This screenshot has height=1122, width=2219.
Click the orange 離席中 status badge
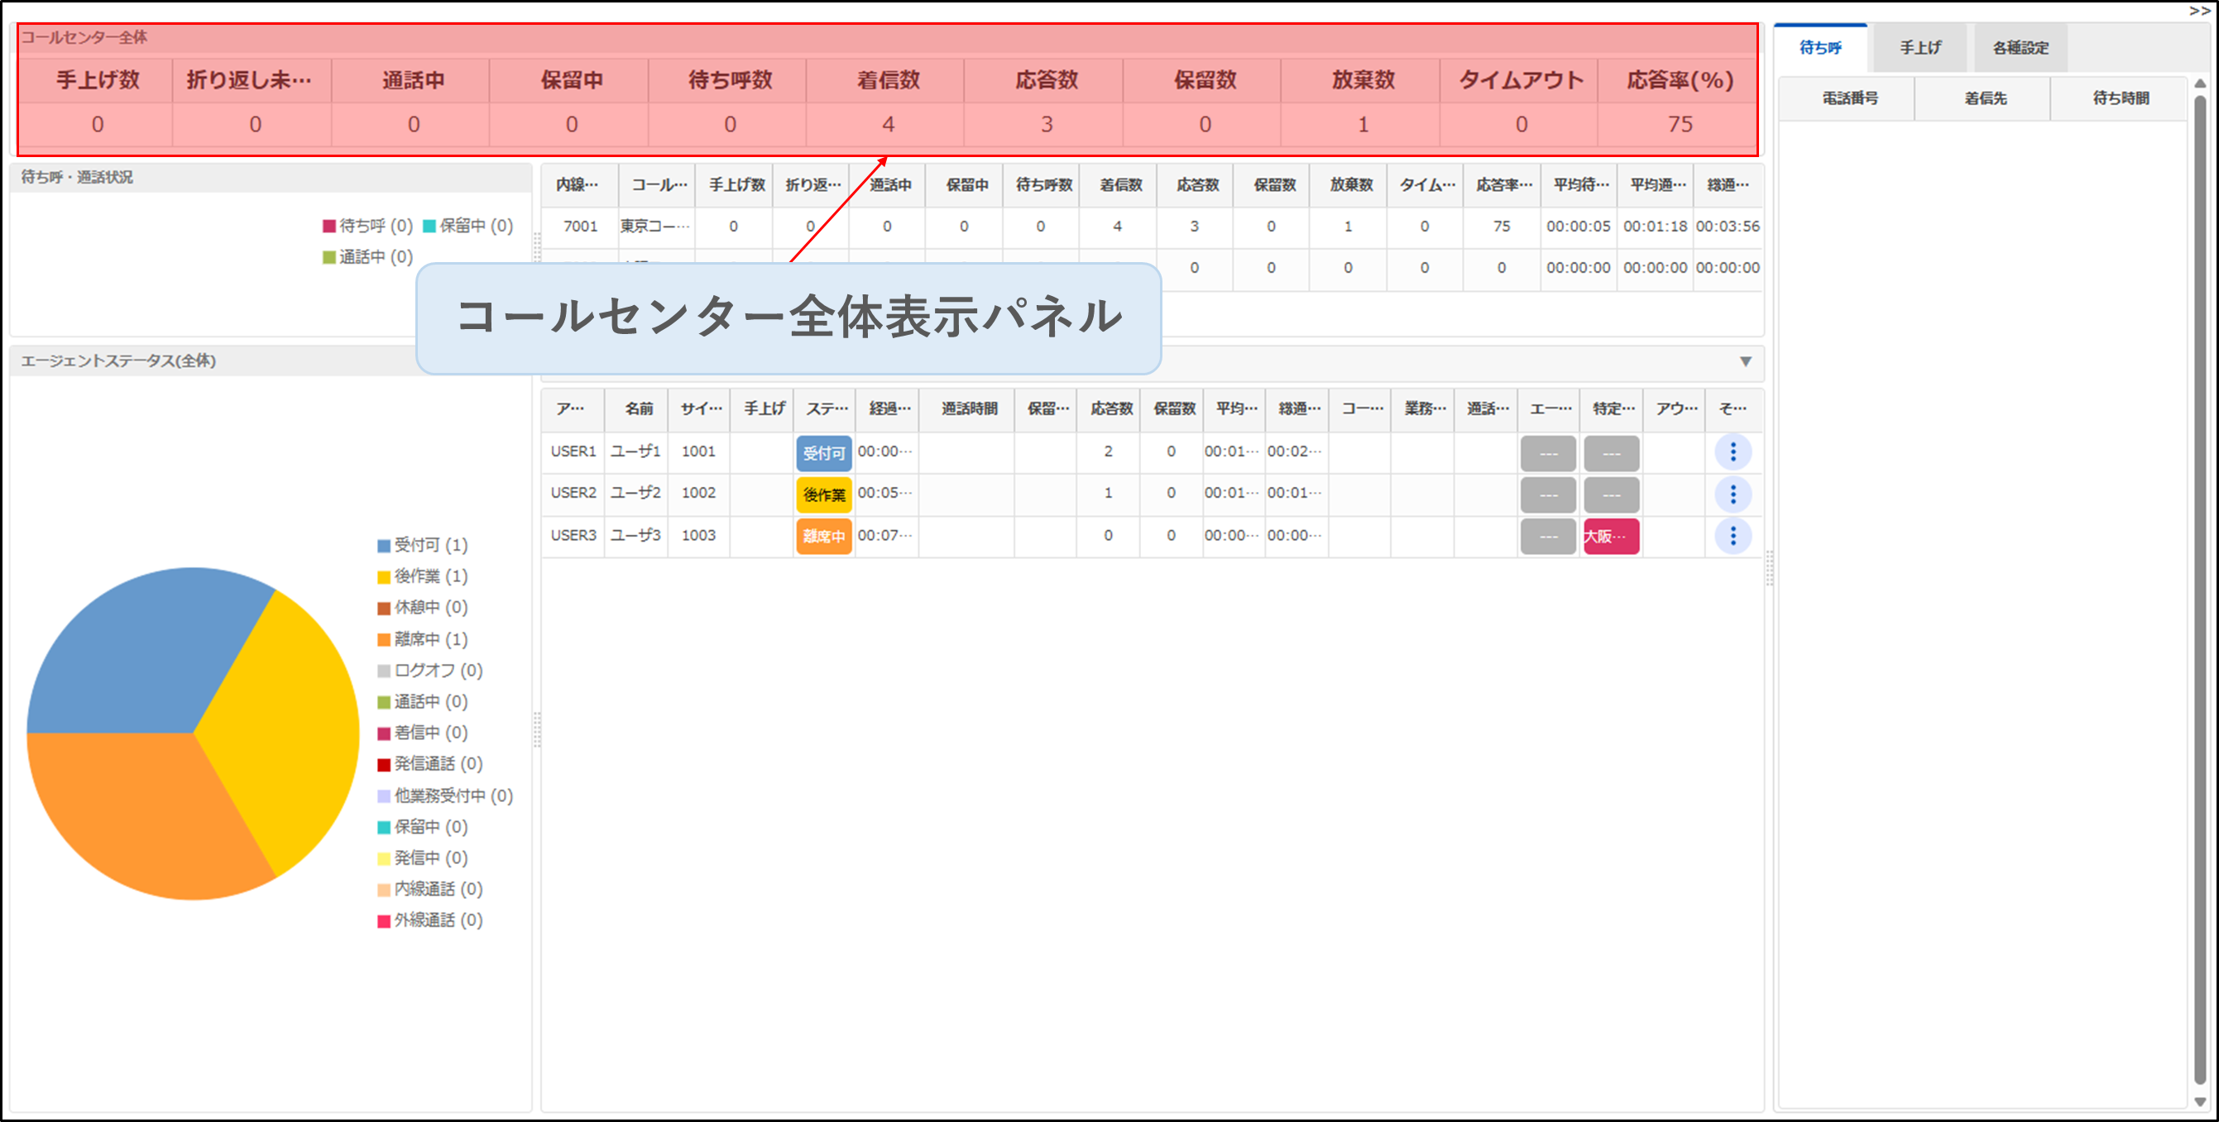pyautogui.click(x=822, y=537)
